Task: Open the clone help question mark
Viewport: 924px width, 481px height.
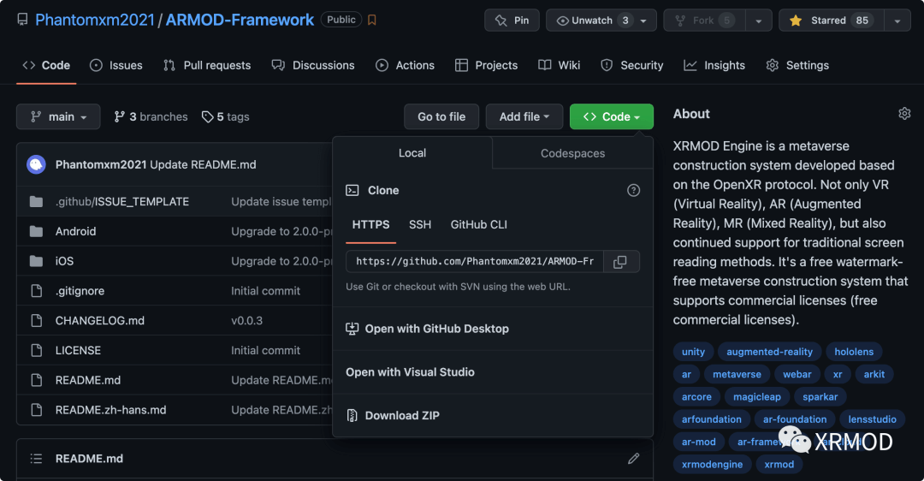Action: (x=633, y=190)
